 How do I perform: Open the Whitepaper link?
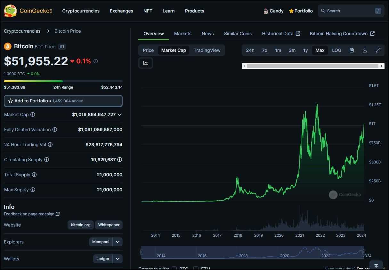point(109,225)
